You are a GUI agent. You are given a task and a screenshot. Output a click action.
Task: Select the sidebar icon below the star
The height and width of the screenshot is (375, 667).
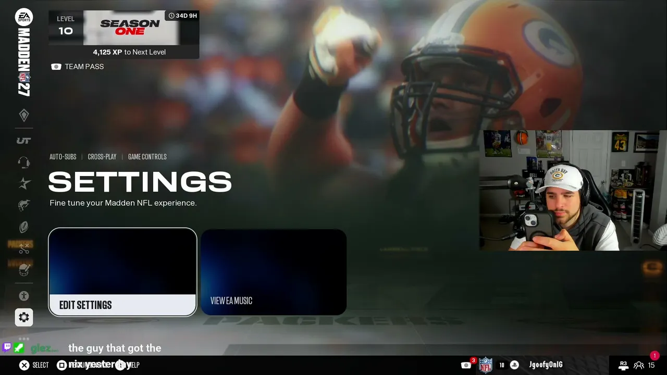[24, 205]
